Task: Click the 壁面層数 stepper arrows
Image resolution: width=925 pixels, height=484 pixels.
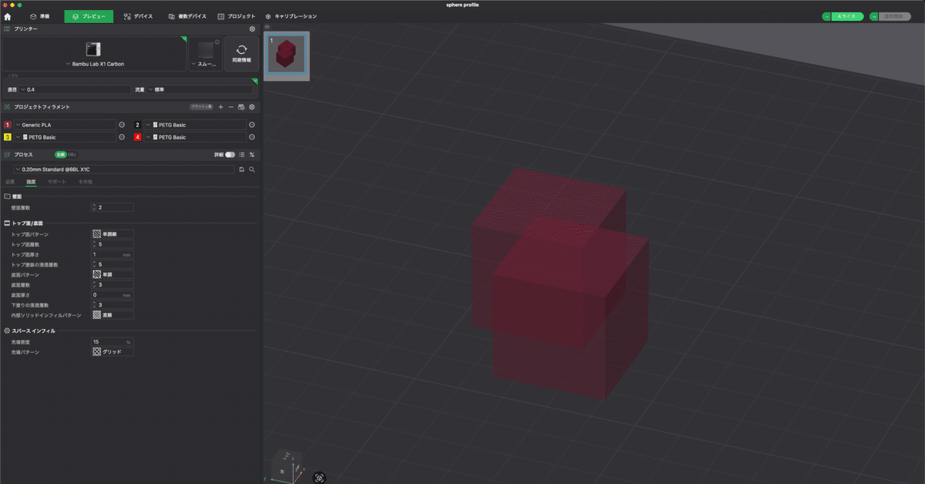Action: click(94, 207)
